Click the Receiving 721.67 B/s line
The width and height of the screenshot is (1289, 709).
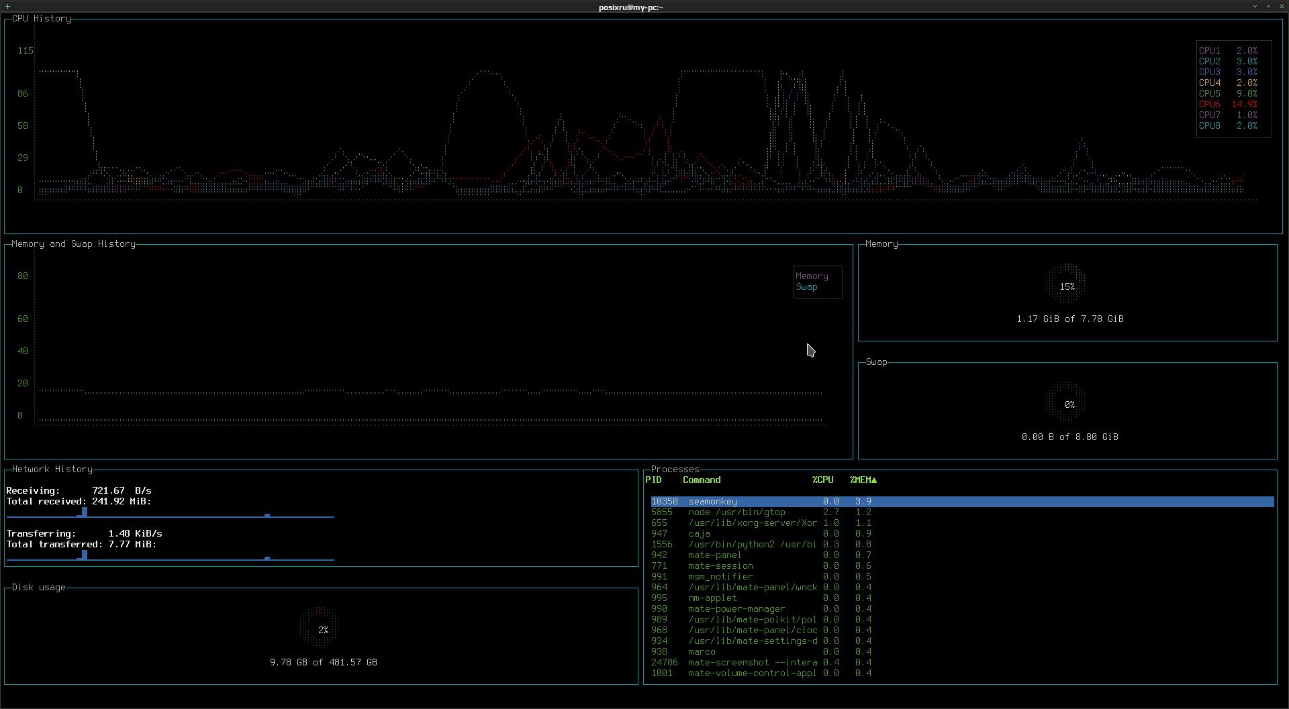coord(79,491)
